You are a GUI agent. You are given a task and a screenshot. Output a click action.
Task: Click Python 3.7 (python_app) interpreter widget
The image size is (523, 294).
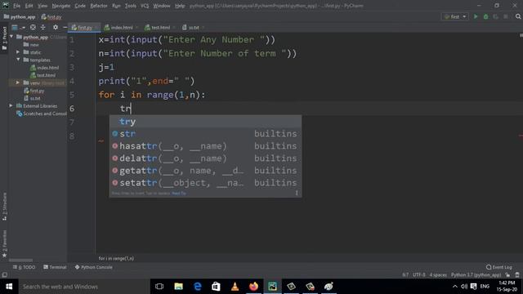476,275
